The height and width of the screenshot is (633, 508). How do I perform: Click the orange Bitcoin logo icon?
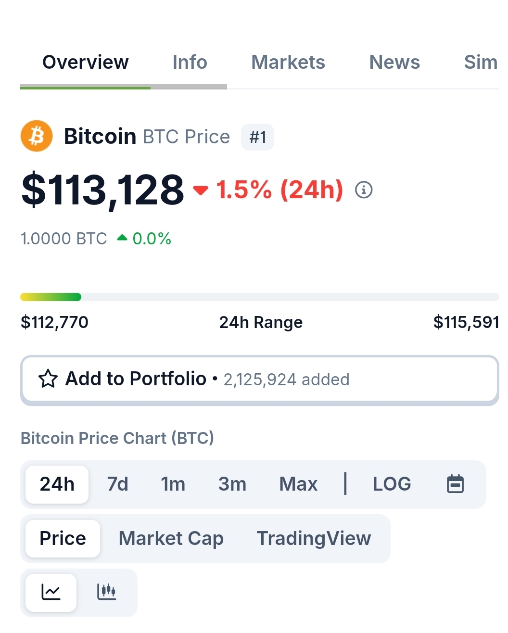coord(37,136)
